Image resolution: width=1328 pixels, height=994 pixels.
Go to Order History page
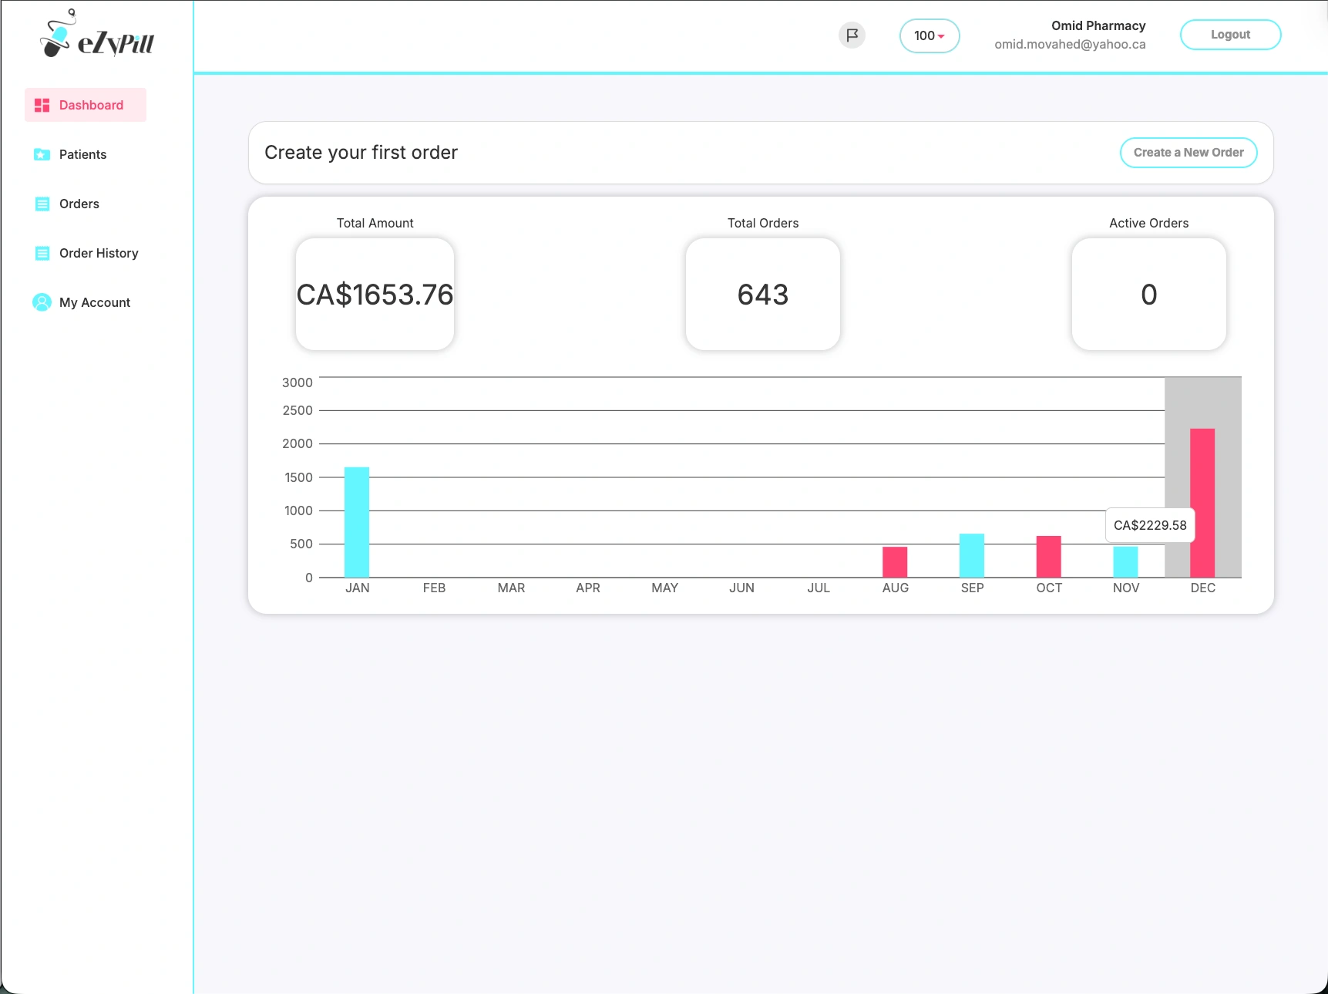[x=99, y=254]
